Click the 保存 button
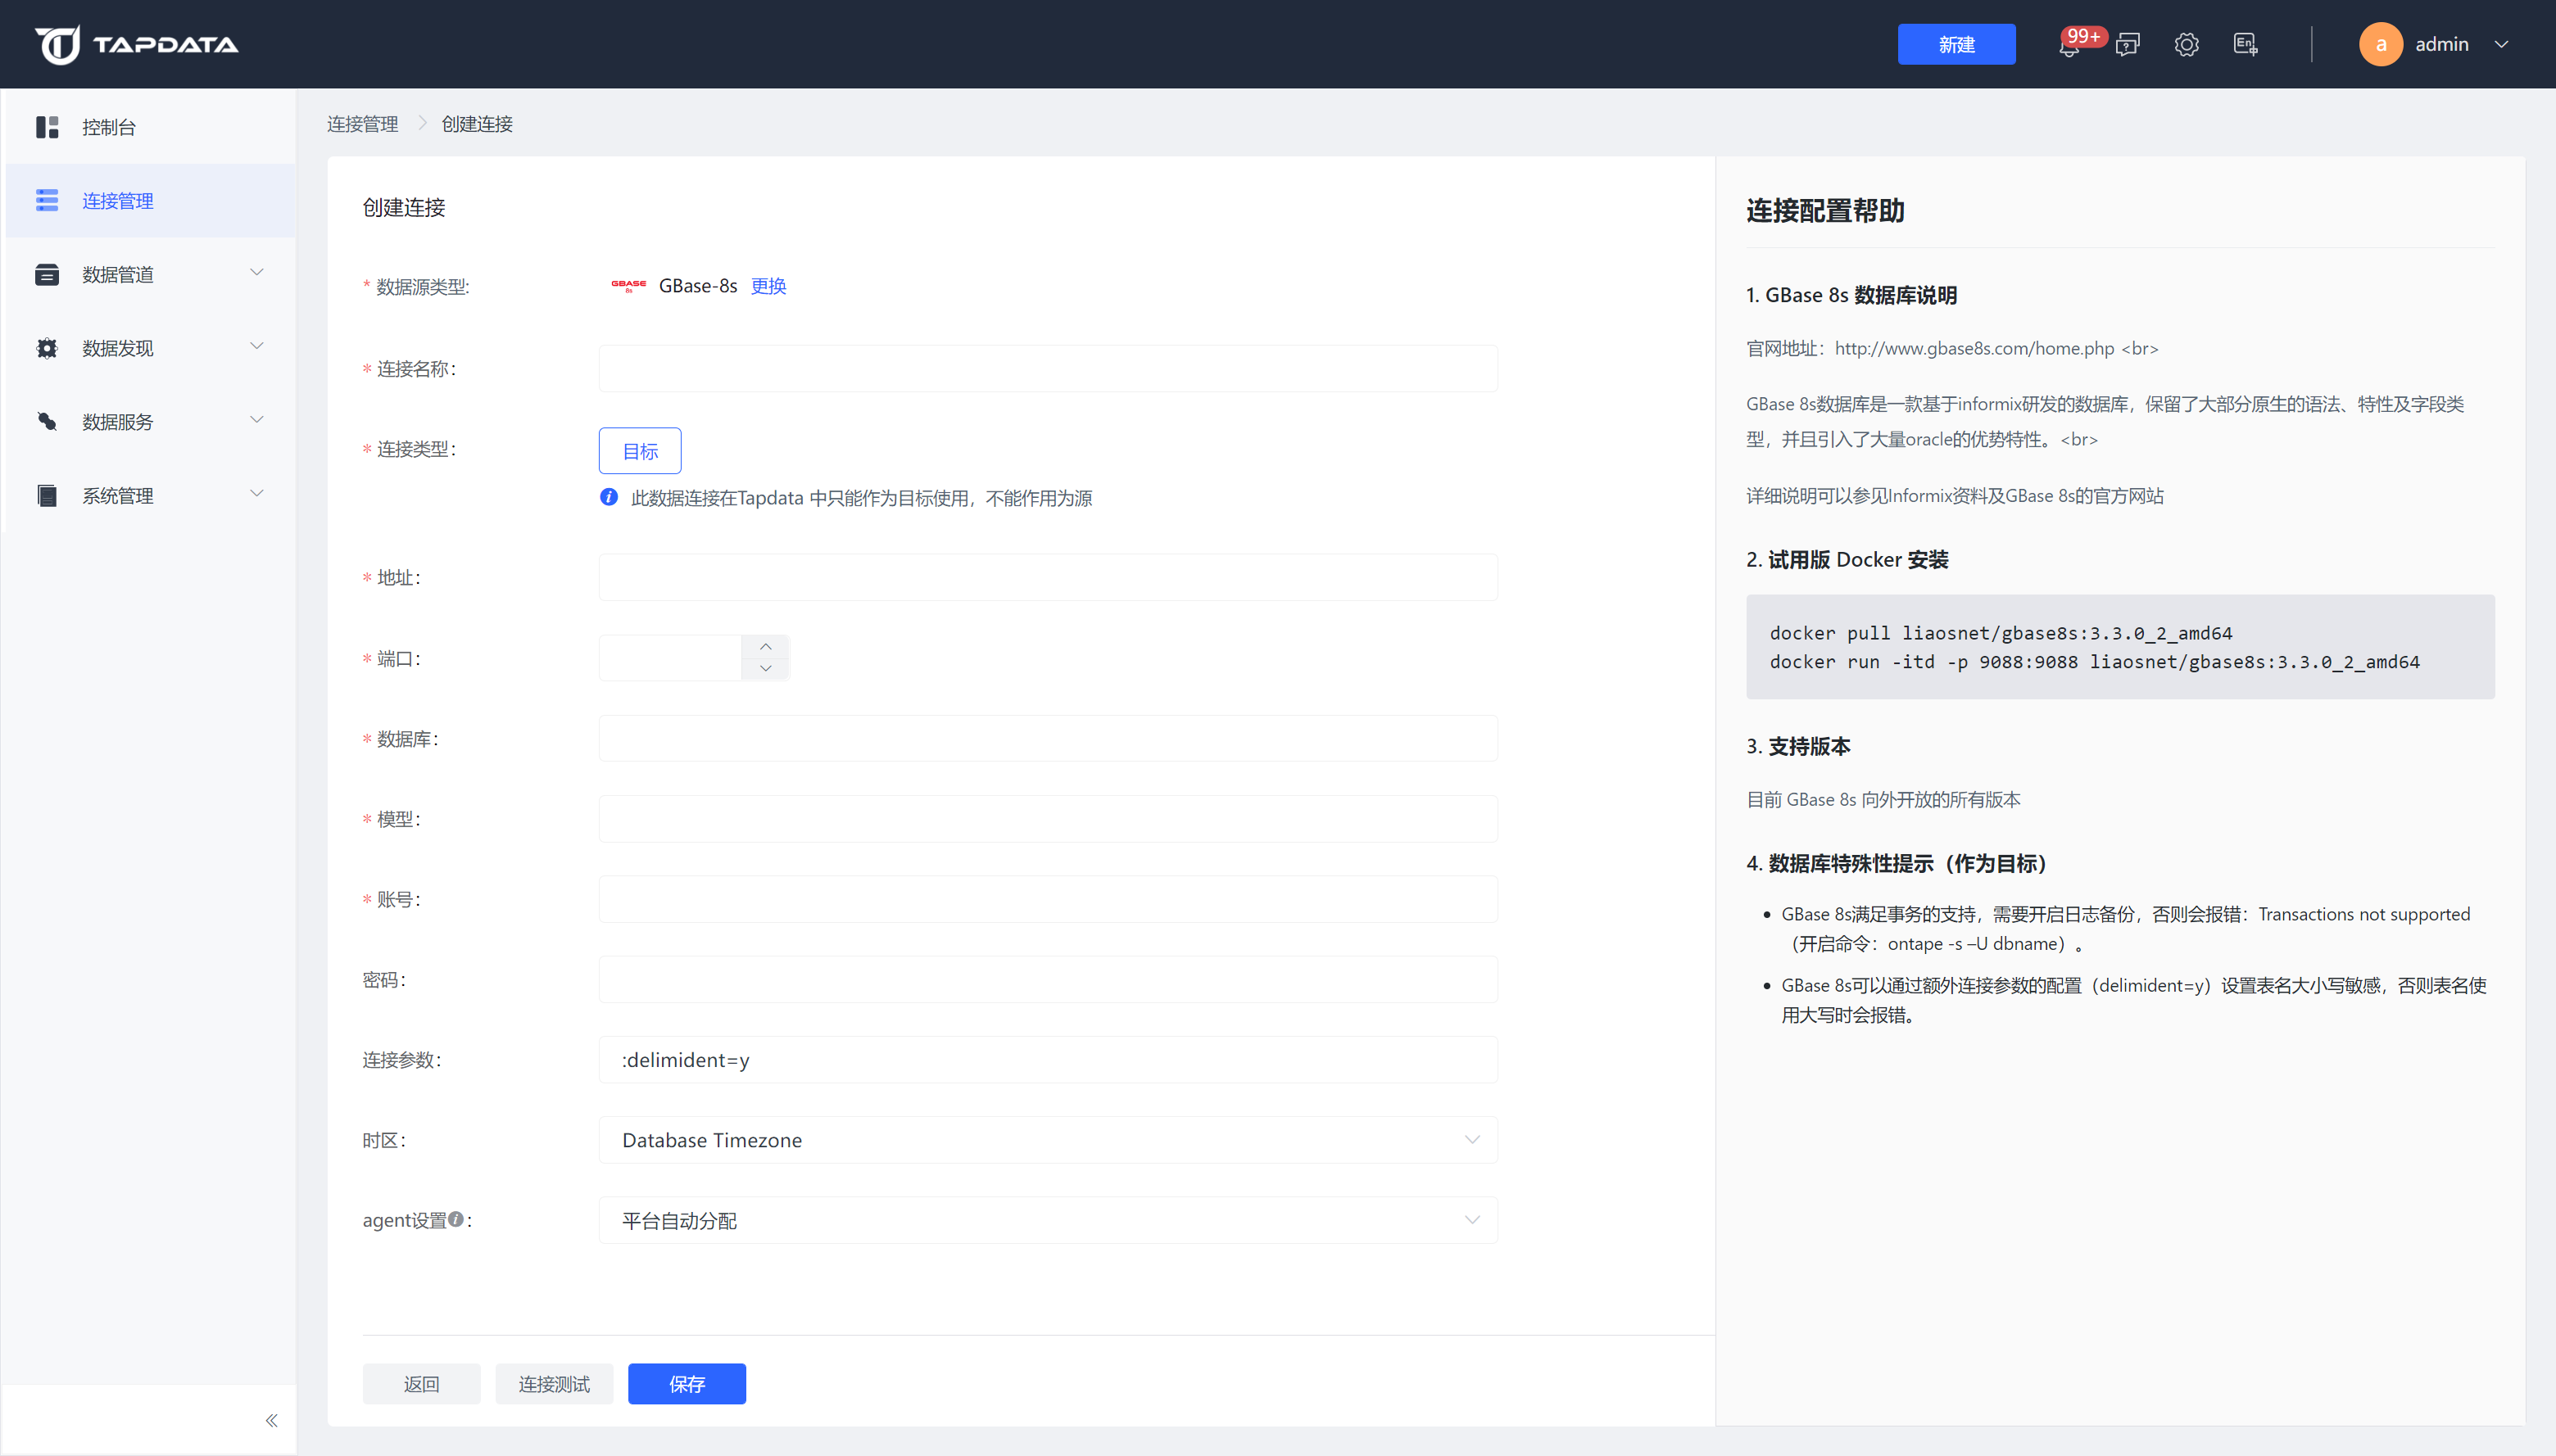The height and width of the screenshot is (1456, 2556). 687,1384
